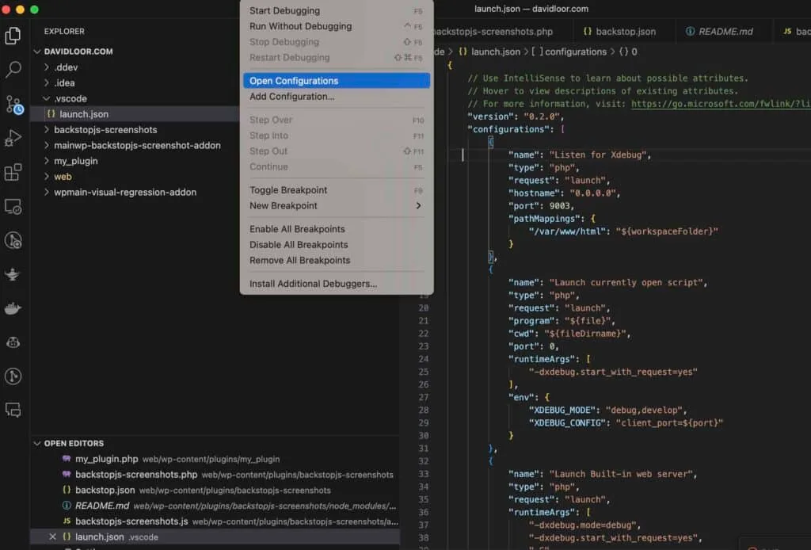811x550 pixels.
Task: Open the git history search icon view
Action: pyautogui.click(x=13, y=241)
